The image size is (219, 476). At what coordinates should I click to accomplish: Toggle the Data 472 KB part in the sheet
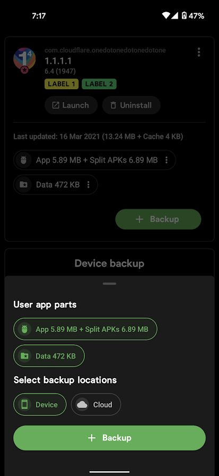click(49, 356)
